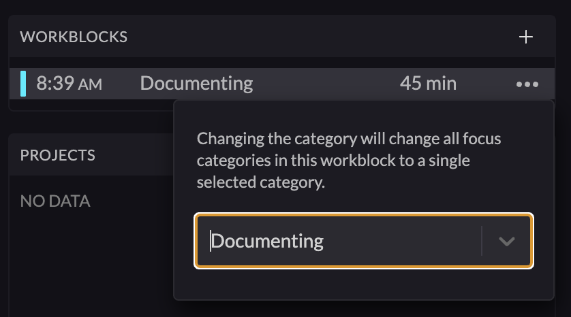The width and height of the screenshot is (571, 317).
Task: Click the NO DATA placeholder text
Action: click(x=55, y=201)
